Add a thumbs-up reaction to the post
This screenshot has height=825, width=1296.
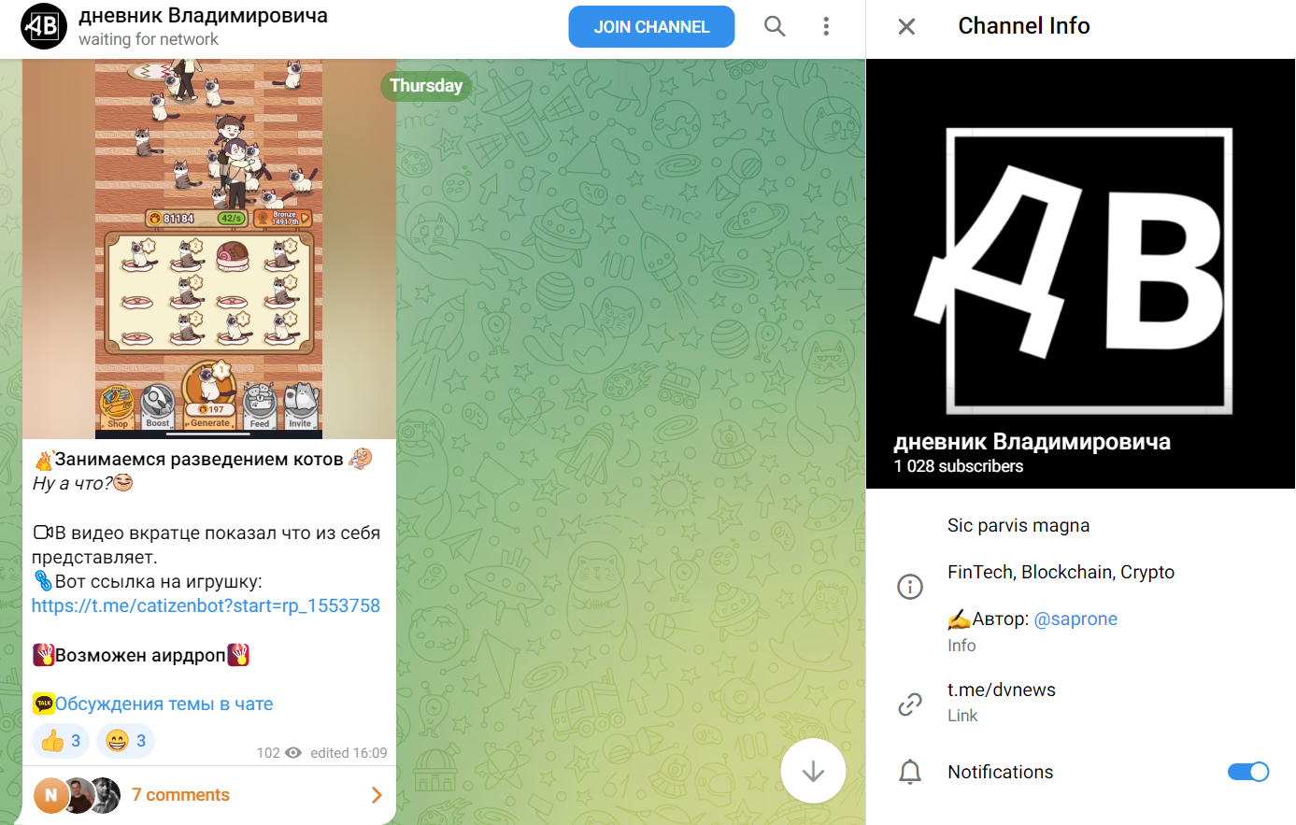coord(61,741)
